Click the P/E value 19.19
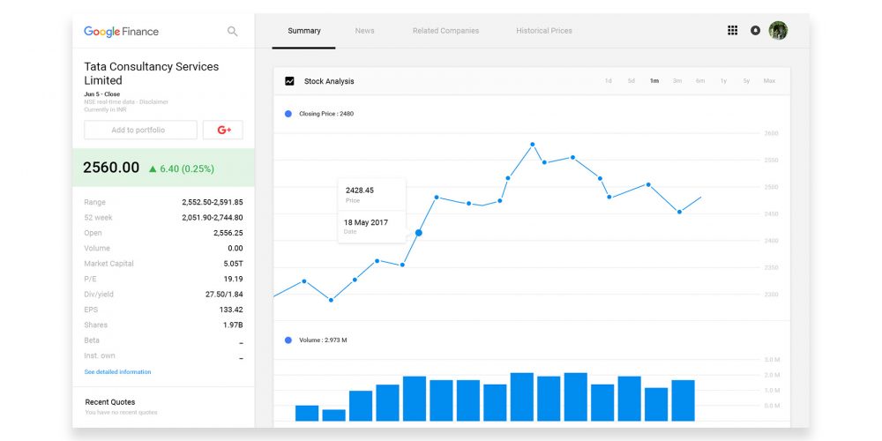 tap(233, 279)
